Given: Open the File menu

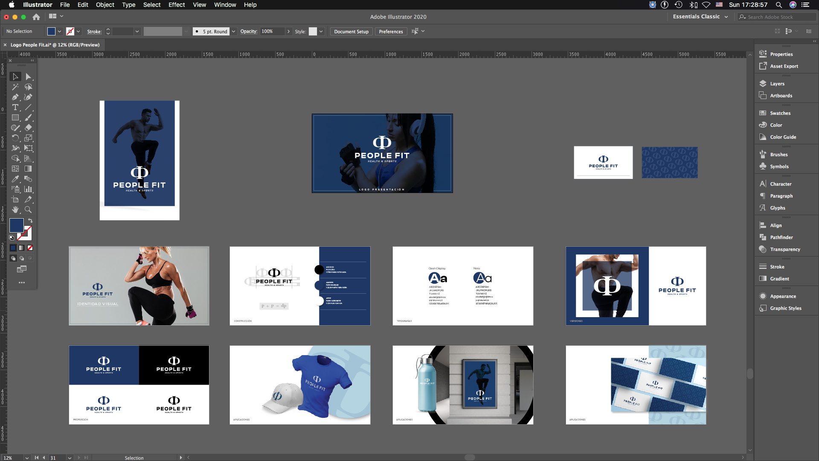Looking at the screenshot, I should (65, 5).
